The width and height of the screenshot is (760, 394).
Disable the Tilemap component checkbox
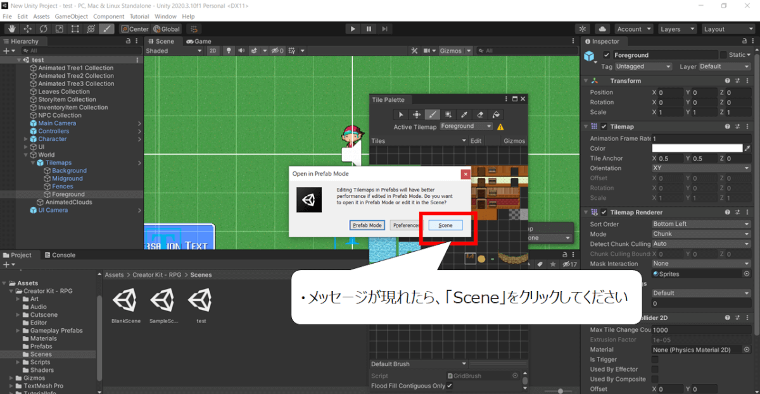pyautogui.click(x=604, y=126)
